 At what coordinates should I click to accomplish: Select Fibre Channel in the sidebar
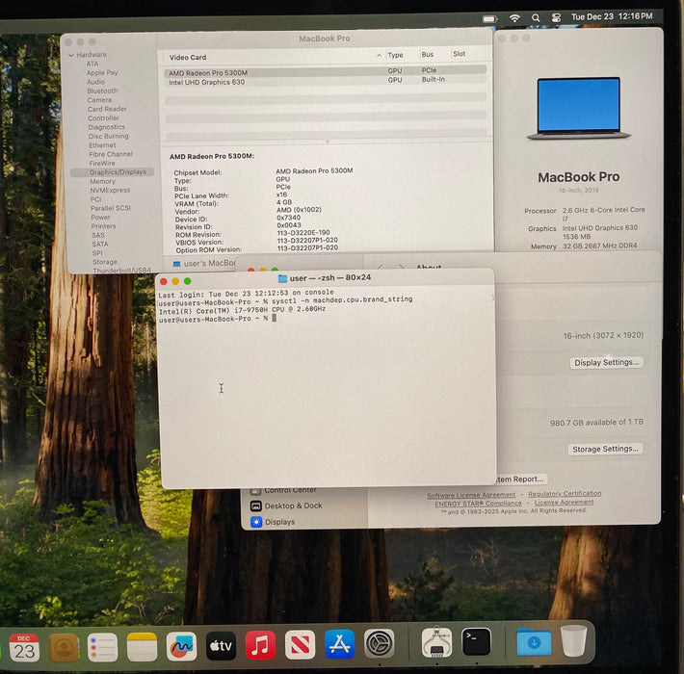[x=111, y=154]
